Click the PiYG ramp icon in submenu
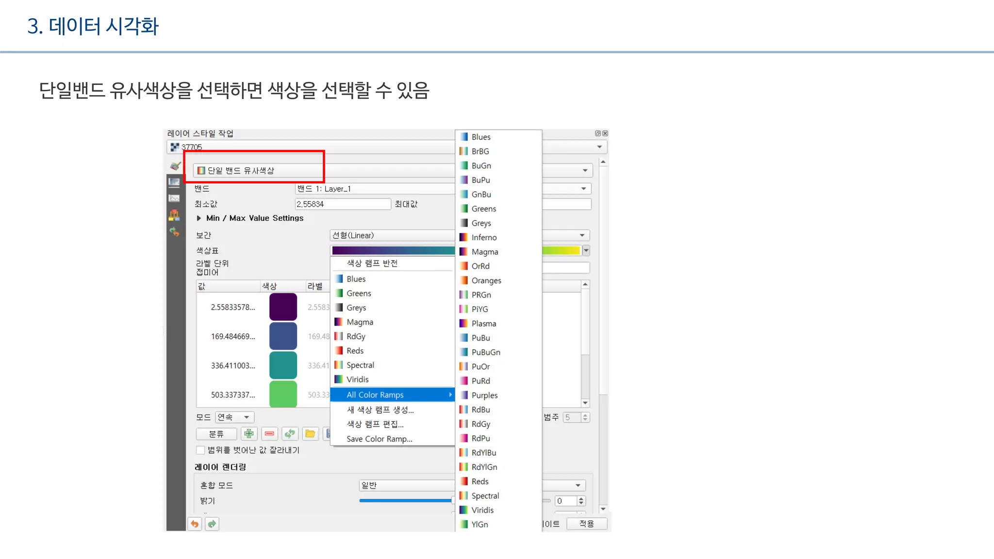 464,309
